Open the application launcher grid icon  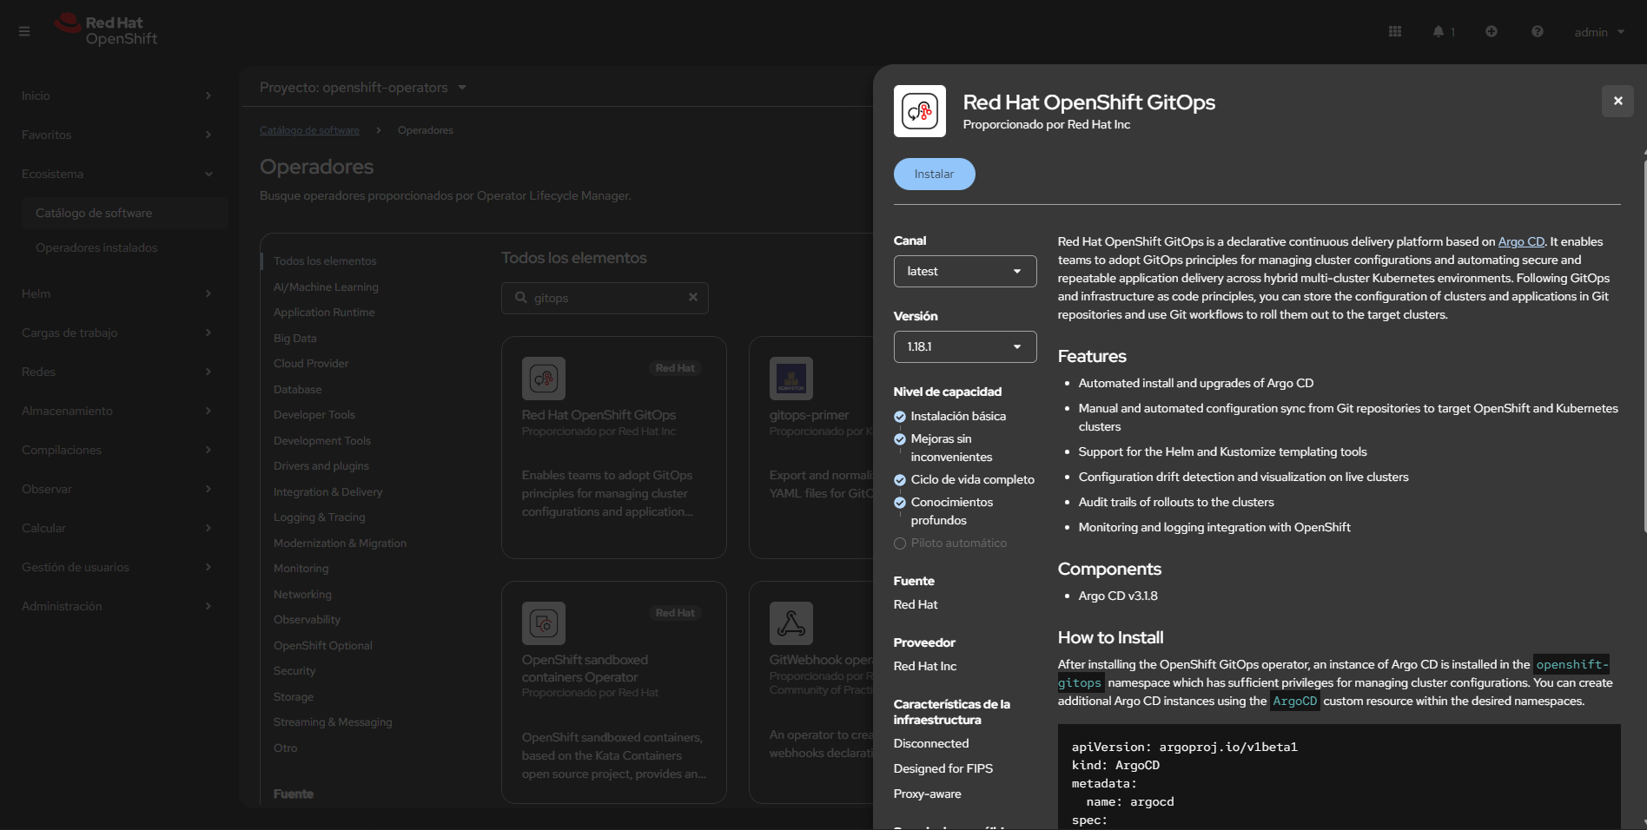coord(1394,31)
